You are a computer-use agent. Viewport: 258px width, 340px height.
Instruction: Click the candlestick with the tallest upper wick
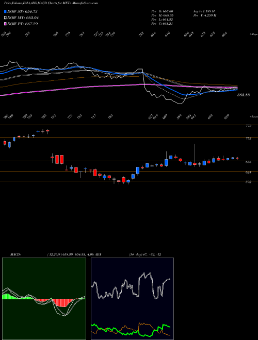(x=195, y=155)
